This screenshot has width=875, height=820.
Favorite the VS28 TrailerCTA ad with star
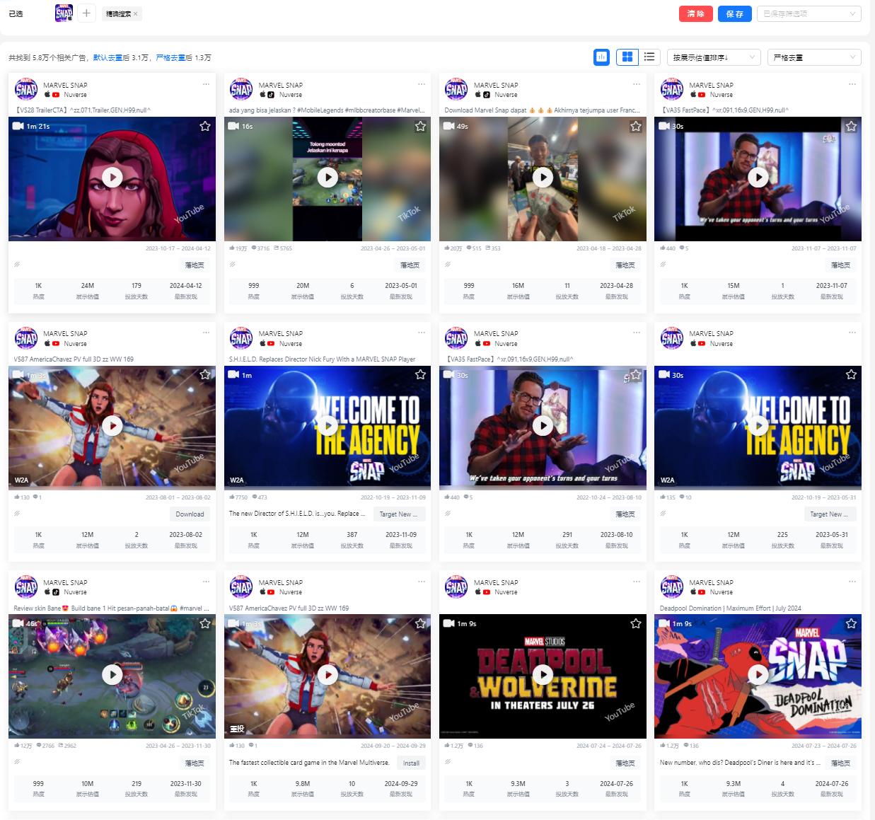205,126
